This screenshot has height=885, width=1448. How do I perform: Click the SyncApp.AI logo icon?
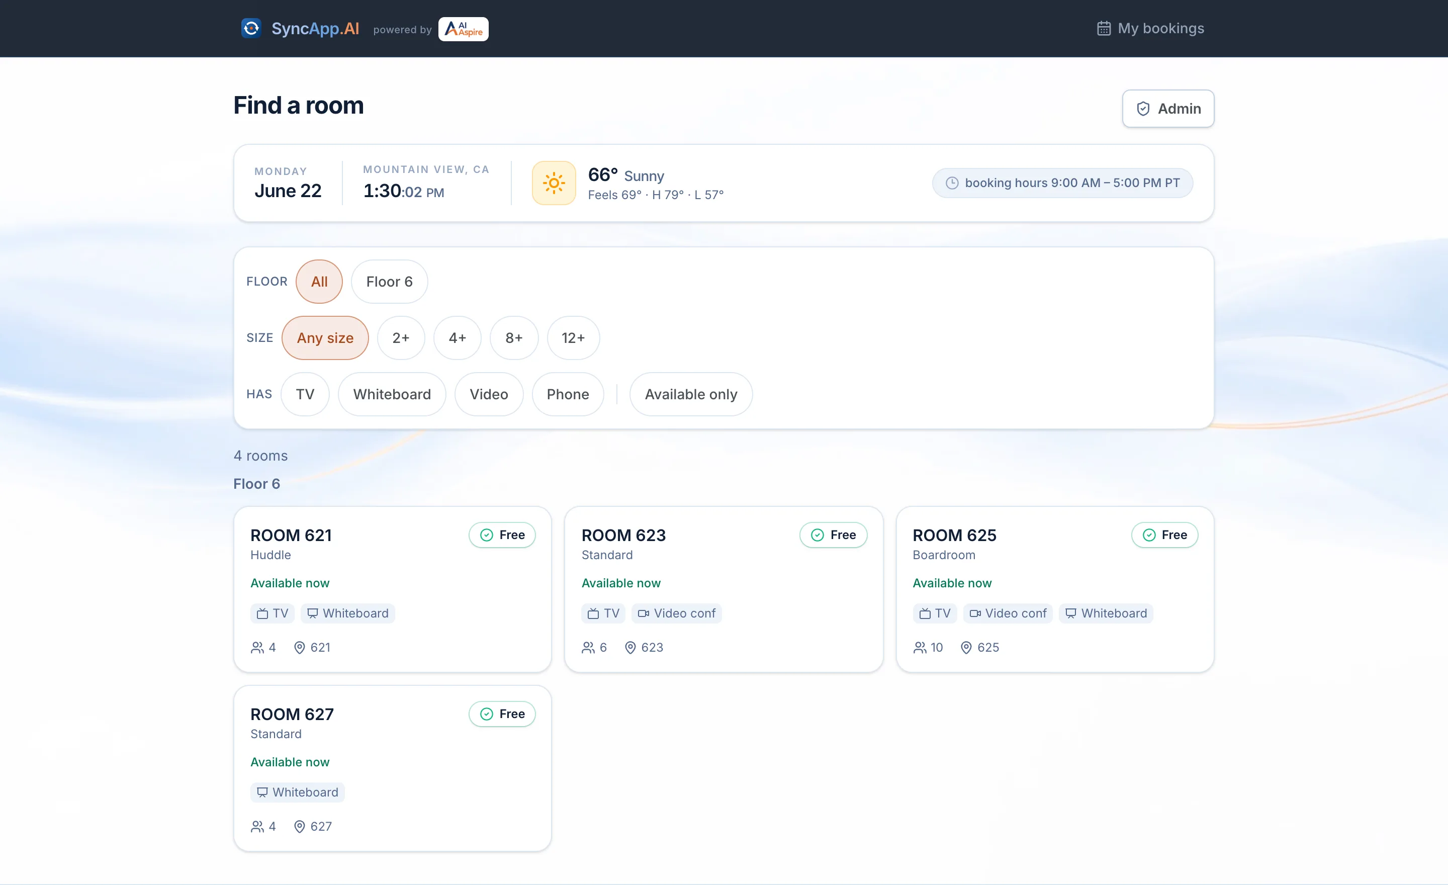tap(251, 28)
